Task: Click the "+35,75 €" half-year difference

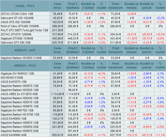Action: [x=147, y=38]
